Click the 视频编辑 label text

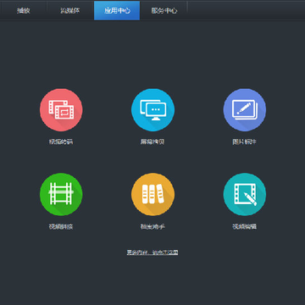(245, 226)
